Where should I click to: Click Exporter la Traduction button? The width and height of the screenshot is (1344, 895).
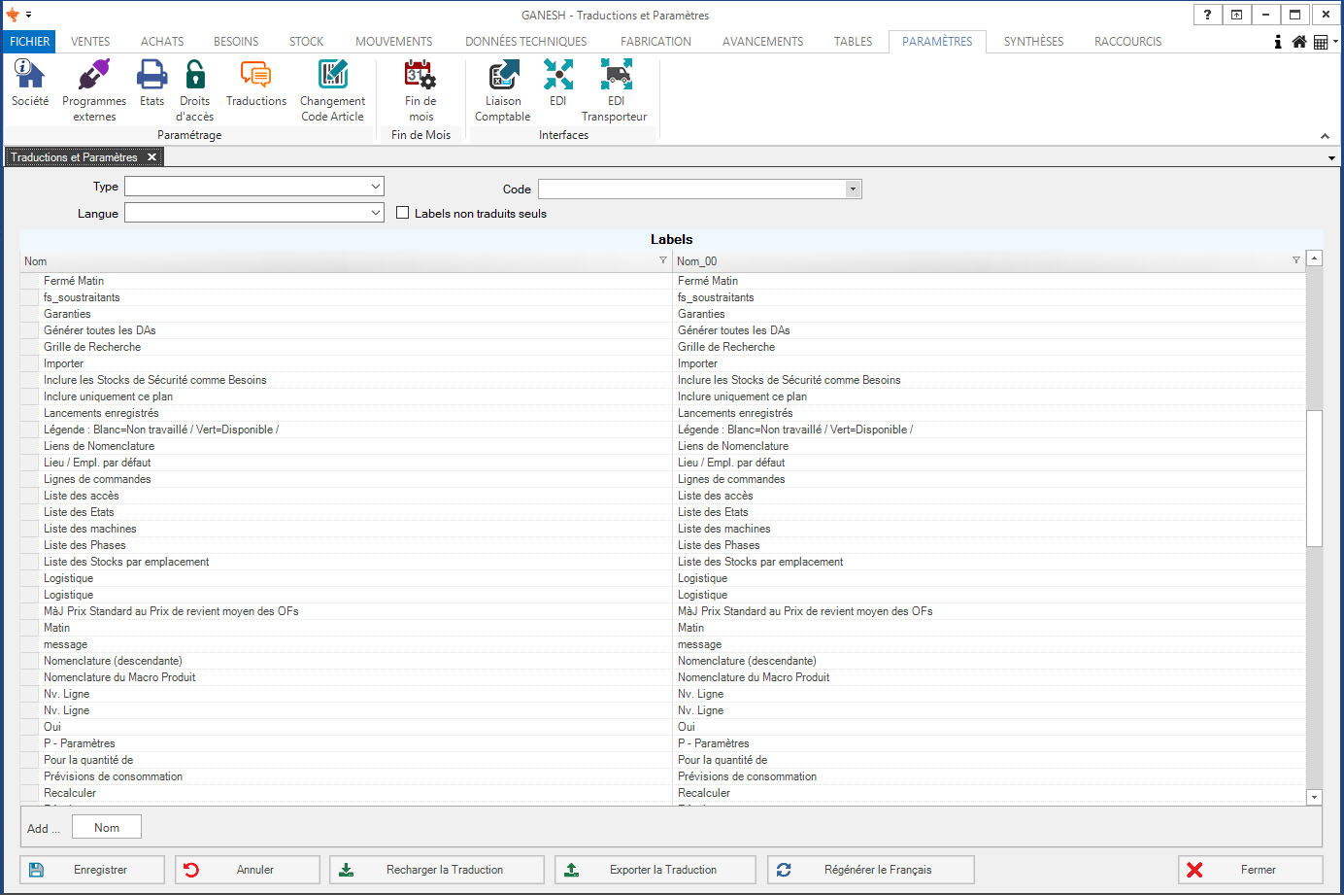(x=655, y=870)
